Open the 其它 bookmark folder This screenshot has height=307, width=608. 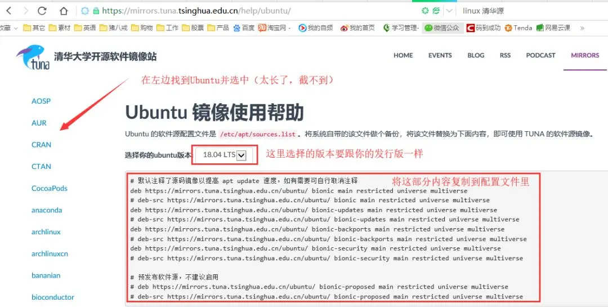click(34, 28)
